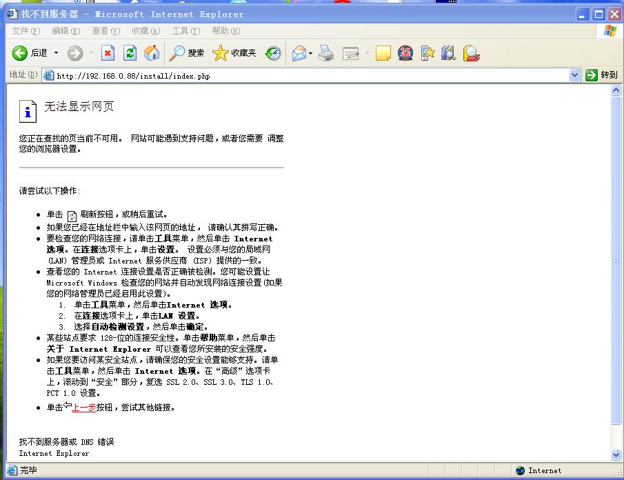Screen dimensions: 624x480
Task: Click the pink pig round toolbar icon
Action: [405, 53]
